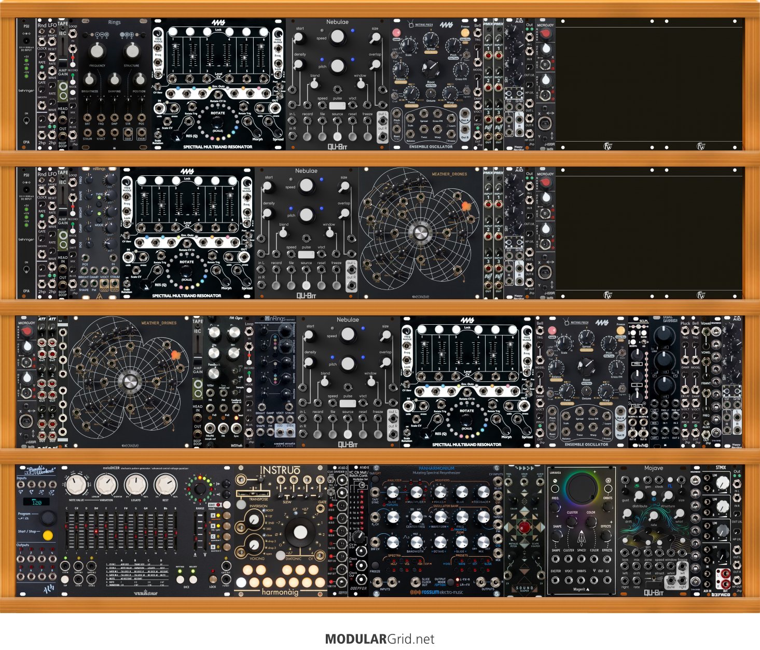The width and height of the screenshot is (760, 650).
Task: Click the Manual knob on Doepfer A-160-5
Action: [x=359, y=537]
